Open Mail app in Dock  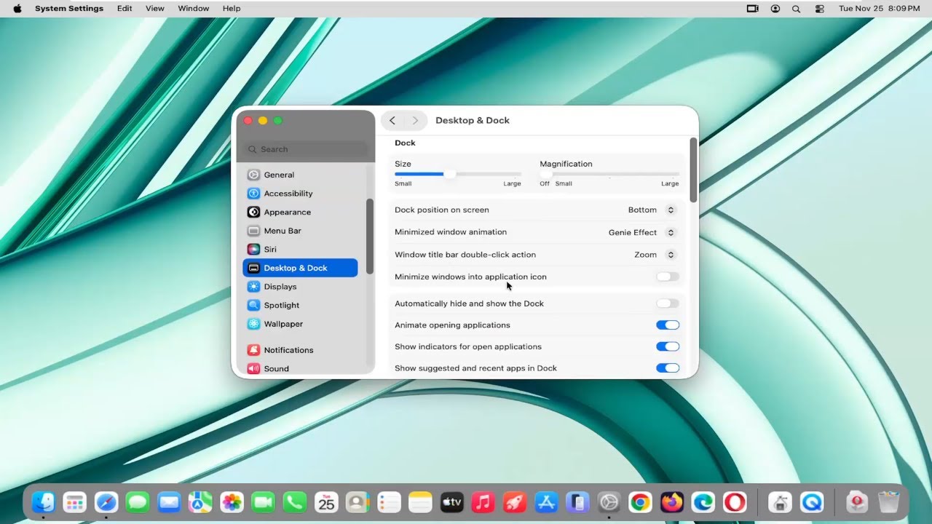click(x=169, y=502)
